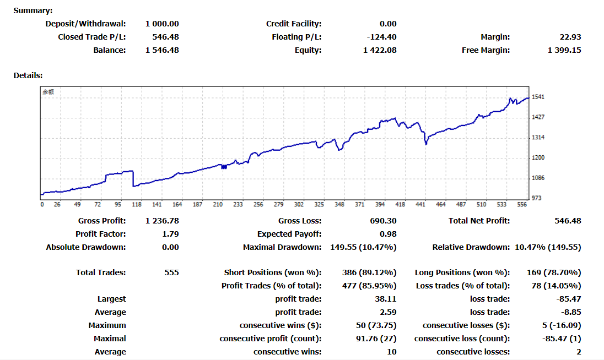Image resolution: width=604 pixels, height=360 pixels.
Task: Click consecutive losses value 5 (-16.09)
Action: 562,325
